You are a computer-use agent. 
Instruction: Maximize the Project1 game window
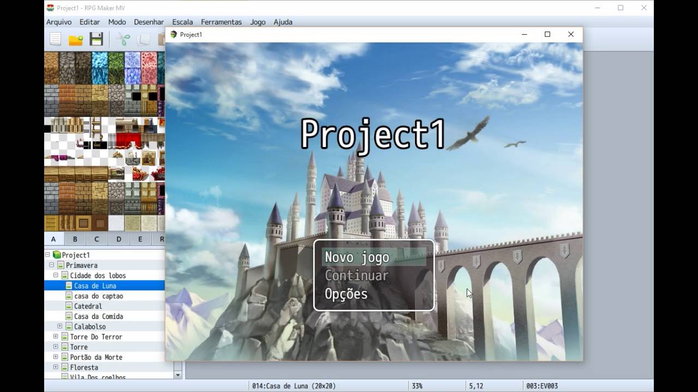(x=547, y=34)
